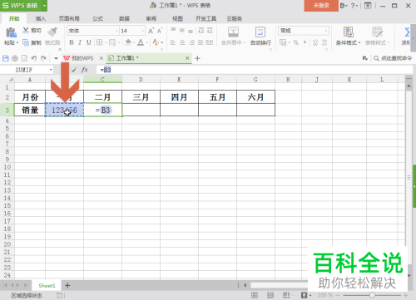416x300 pixels.
Task: Switch to 公式 ribbon tab
Action: tap(97, 18)
